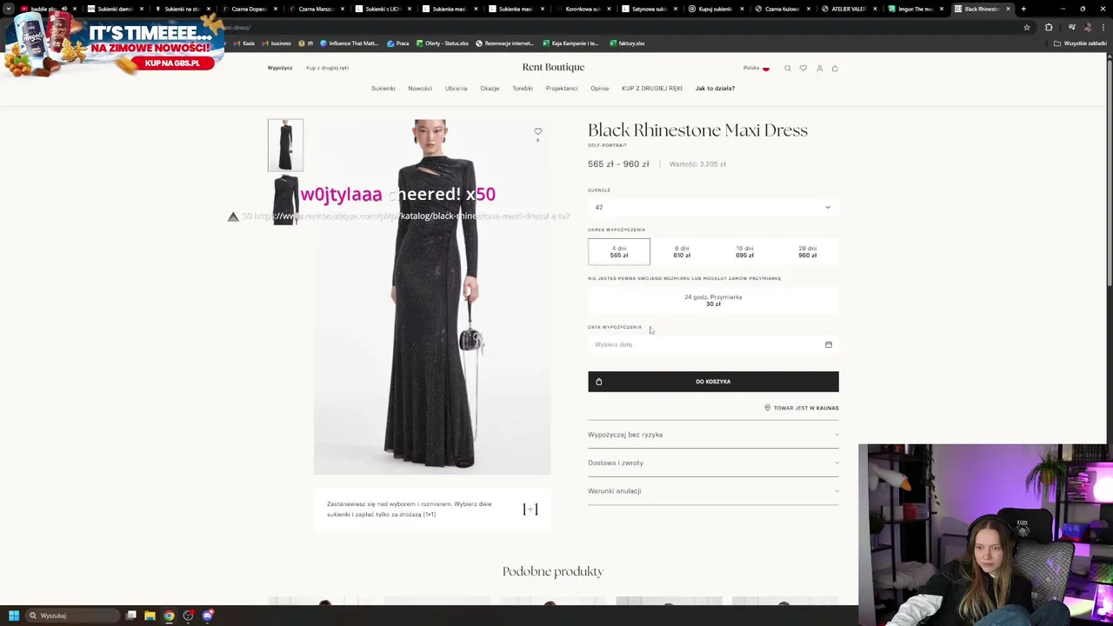Select the 28 dni 960 zł rental period
Viewport: 1113px width, 626px height.
808,251
